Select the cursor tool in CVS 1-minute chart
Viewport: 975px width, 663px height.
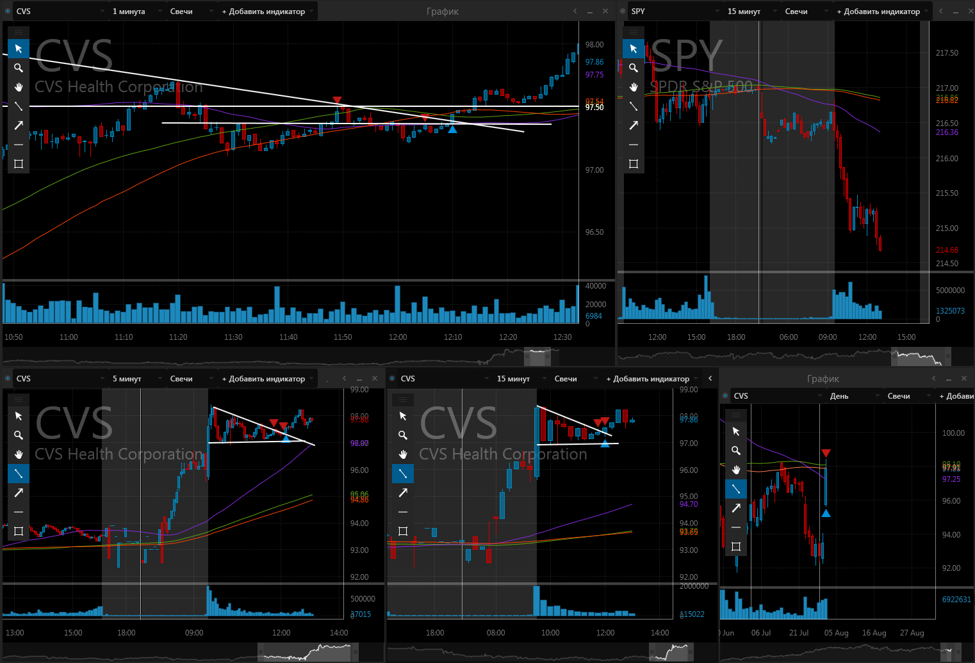click(19, 49)
